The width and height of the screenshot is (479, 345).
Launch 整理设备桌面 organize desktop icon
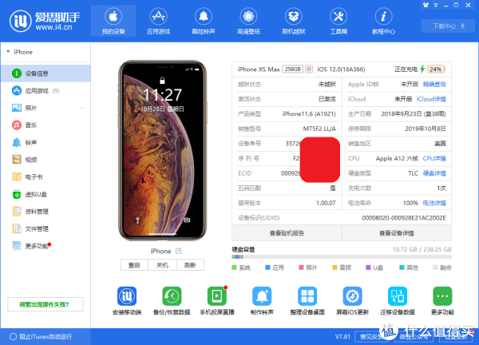tap(307, 296)
